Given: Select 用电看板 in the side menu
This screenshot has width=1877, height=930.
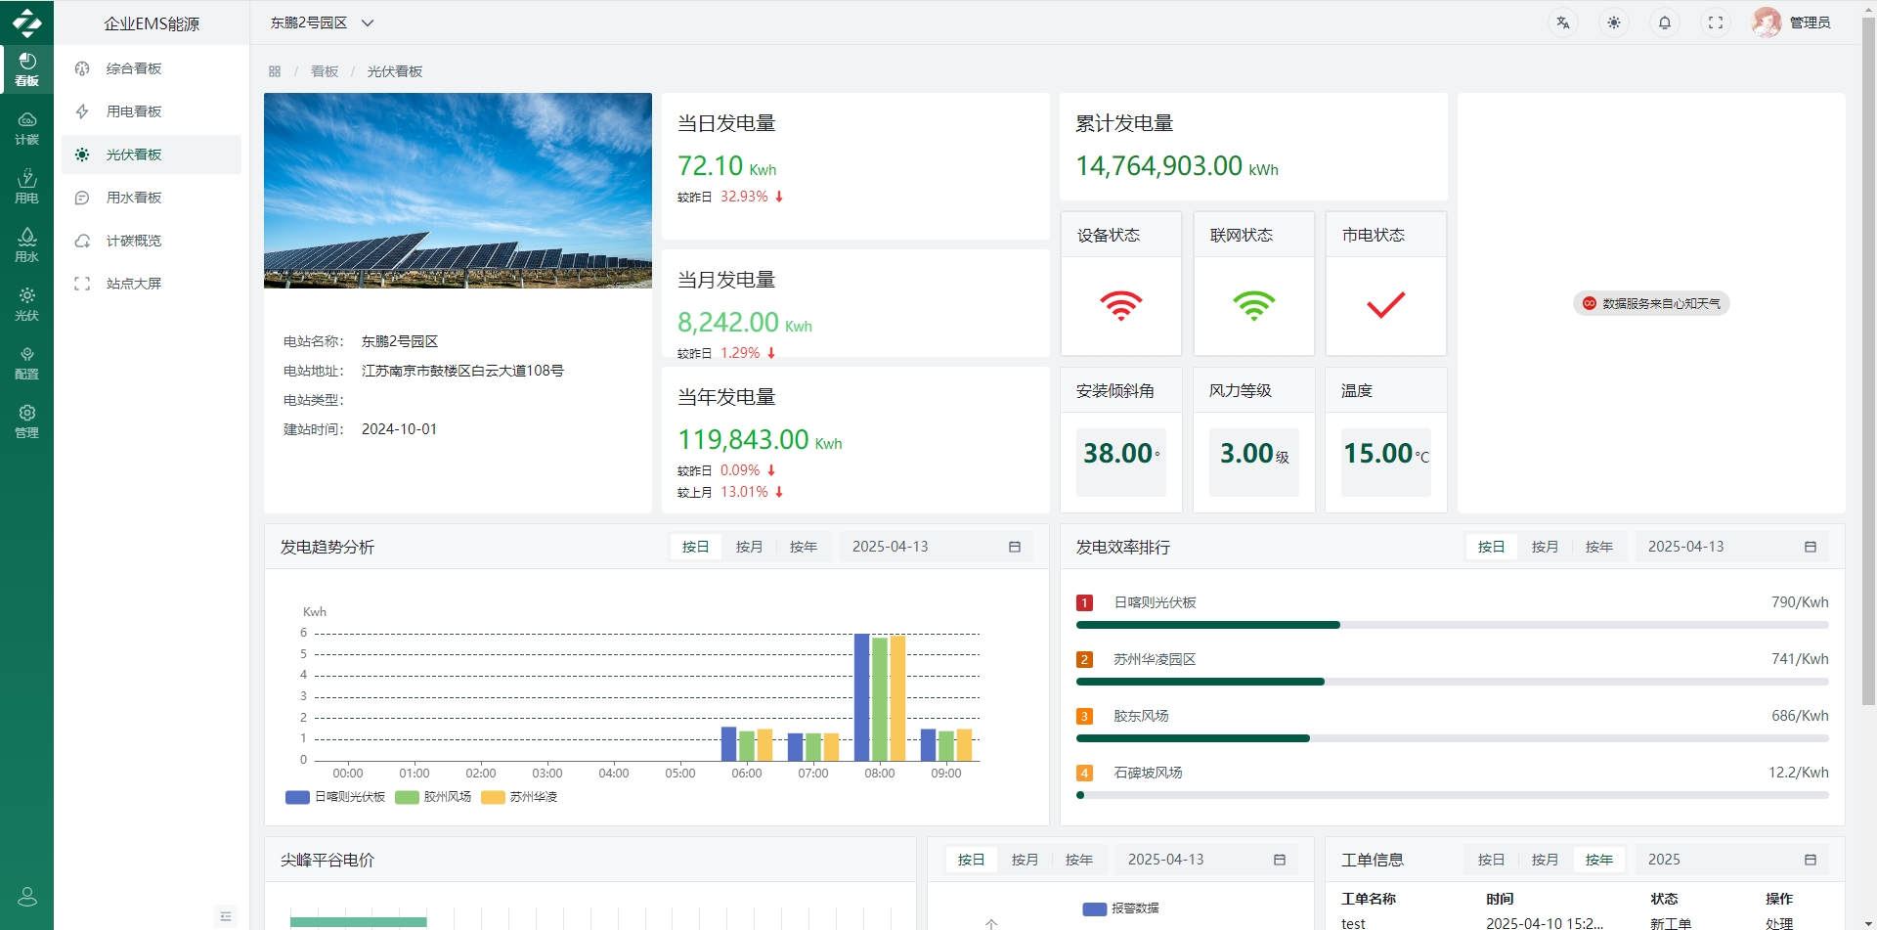Looking at the screenshot, I should coord(134,111).
